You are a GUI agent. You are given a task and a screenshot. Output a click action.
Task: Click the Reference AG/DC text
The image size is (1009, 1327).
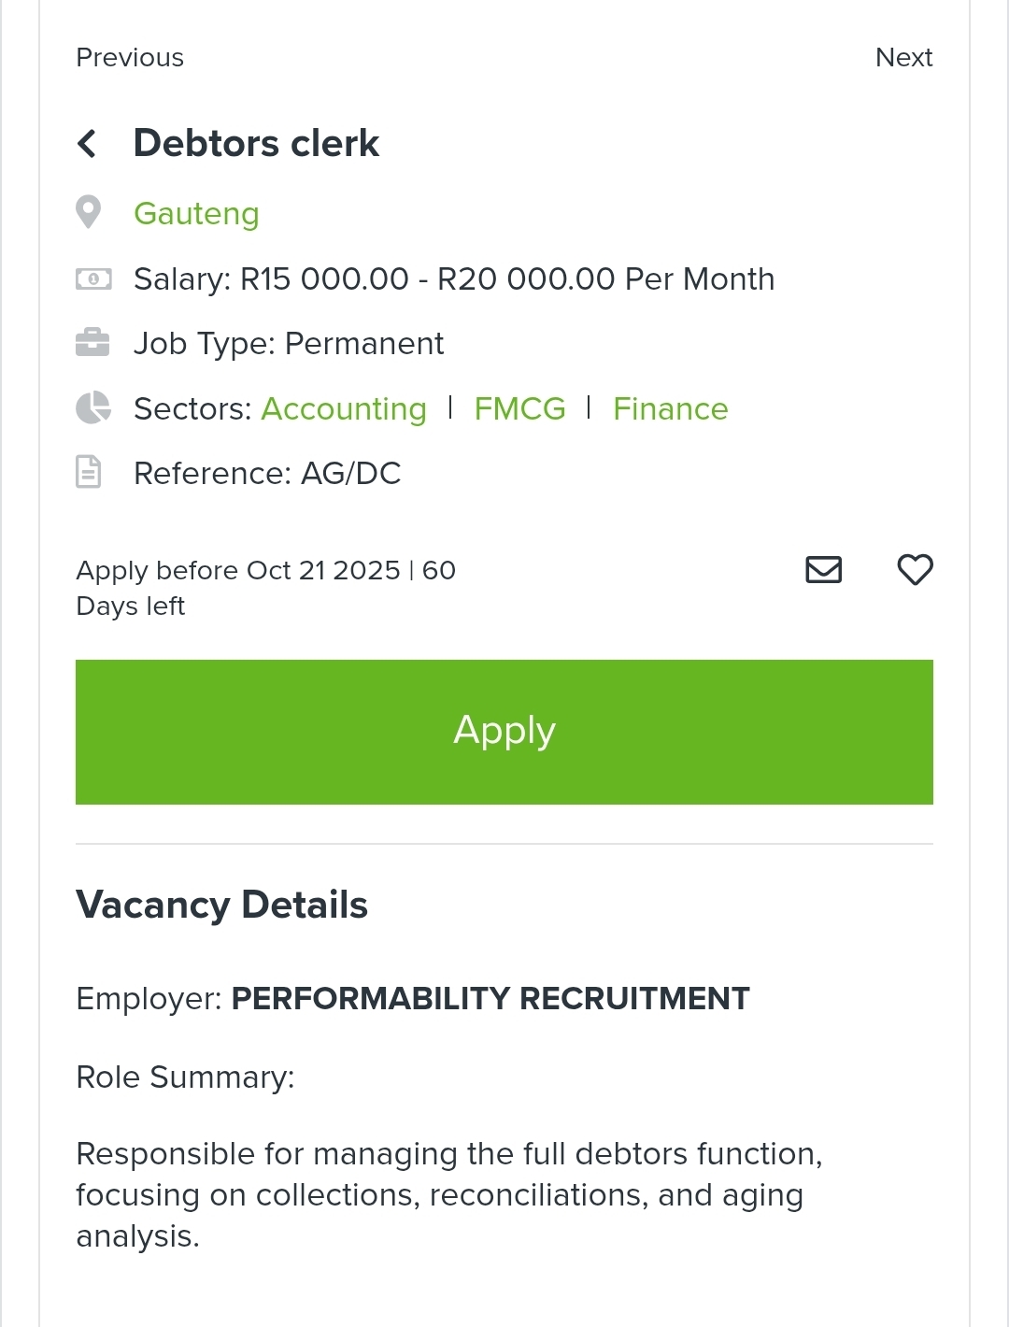[267, 474]
